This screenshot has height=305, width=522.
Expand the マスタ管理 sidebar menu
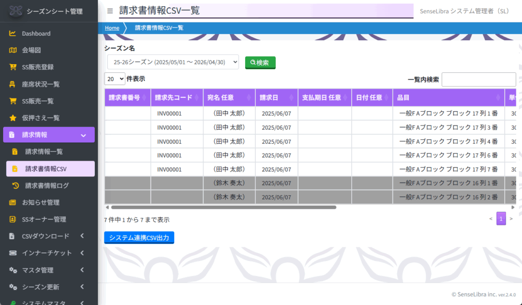tap(49, 270)
